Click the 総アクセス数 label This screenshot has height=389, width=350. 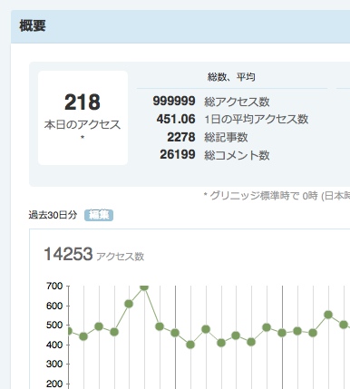[x=237, y=102]
